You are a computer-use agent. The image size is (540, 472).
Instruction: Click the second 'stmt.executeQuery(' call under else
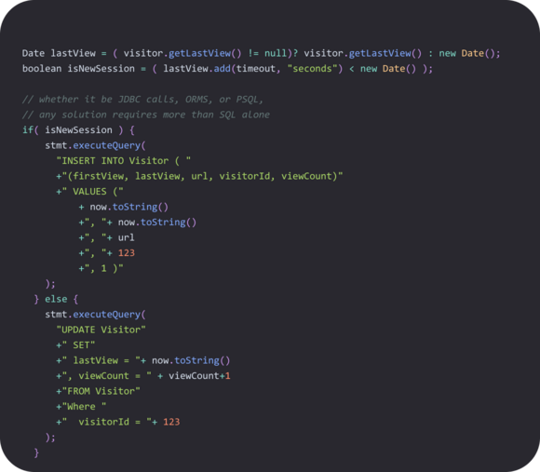[x=95, y=315]
